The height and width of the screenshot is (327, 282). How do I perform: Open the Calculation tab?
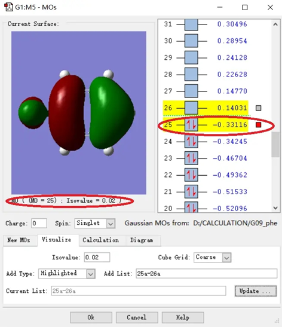point(101,240)
